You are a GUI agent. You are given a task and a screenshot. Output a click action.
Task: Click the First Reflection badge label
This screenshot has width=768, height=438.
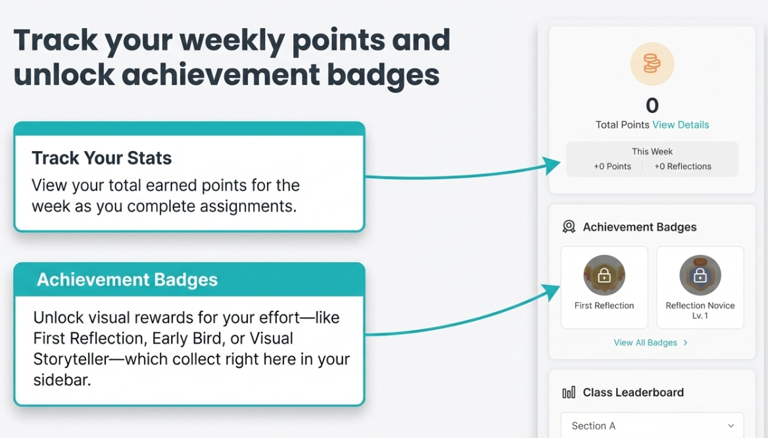[604, 305]
